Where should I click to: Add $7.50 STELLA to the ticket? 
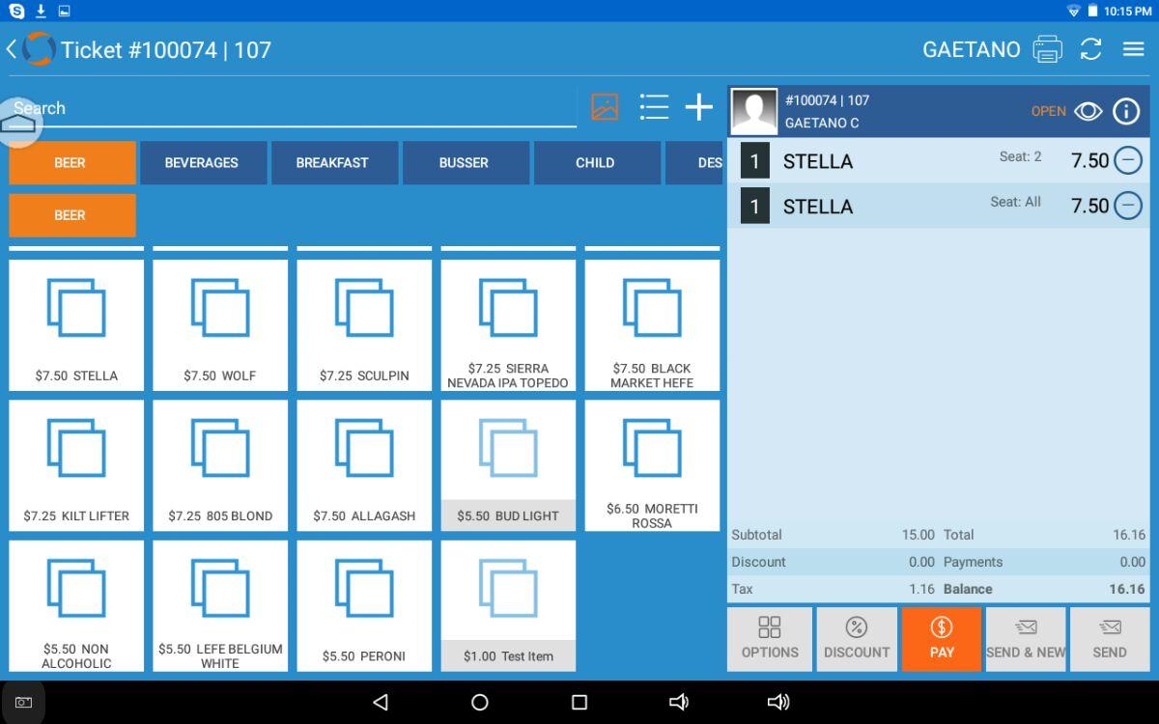pyautogui.click(x=76, y=325)
